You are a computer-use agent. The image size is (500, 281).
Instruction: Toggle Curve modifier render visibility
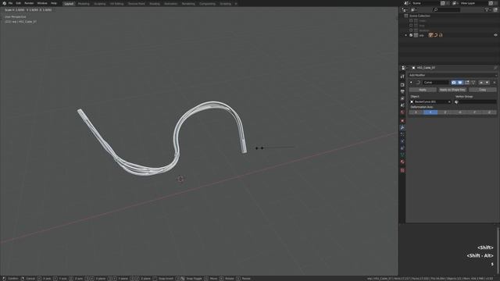coord(453,83)
